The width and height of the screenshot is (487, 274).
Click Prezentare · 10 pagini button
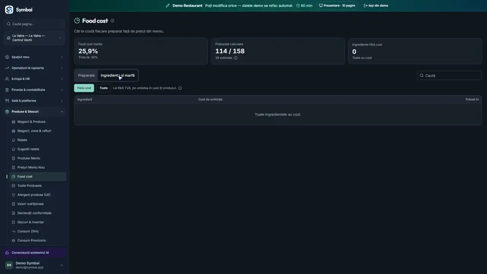click(x=337, y=6)
